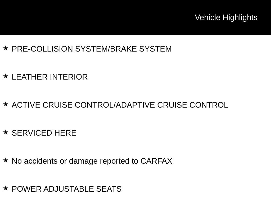Select the POWER ADJUSTABLE SEATS text

click(66, 189)
